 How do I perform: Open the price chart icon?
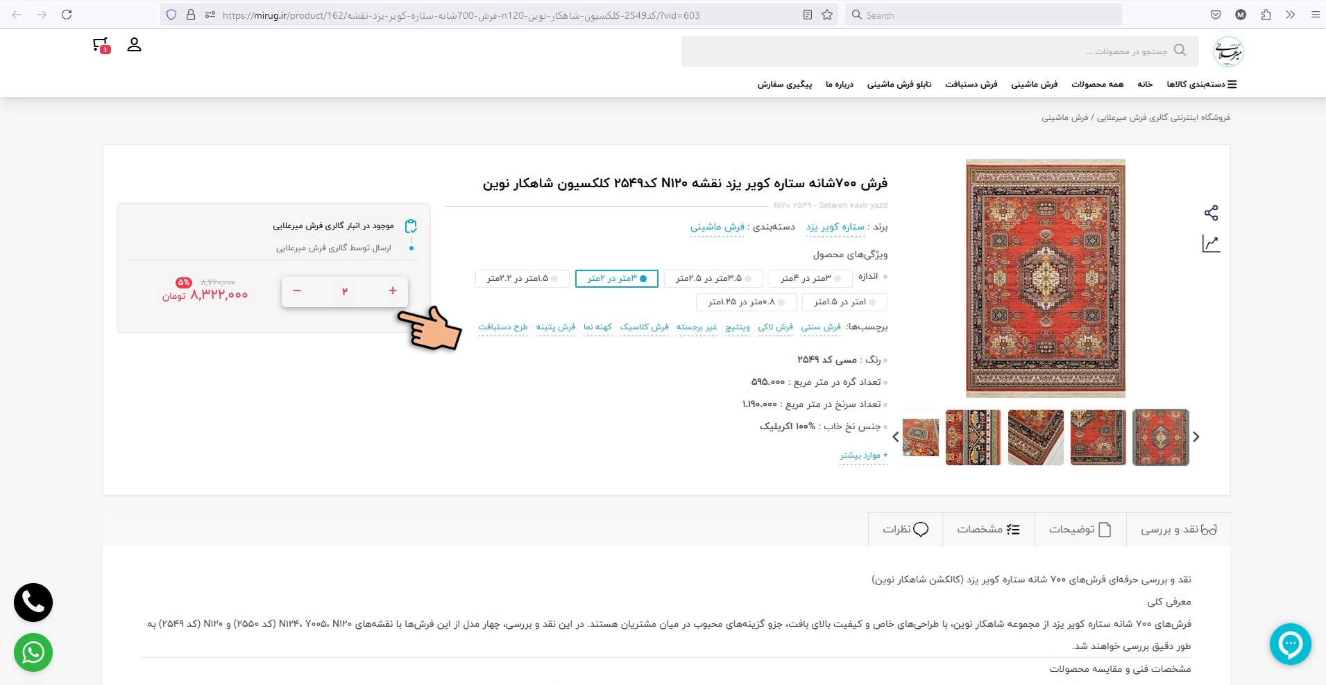(1211, 243)
